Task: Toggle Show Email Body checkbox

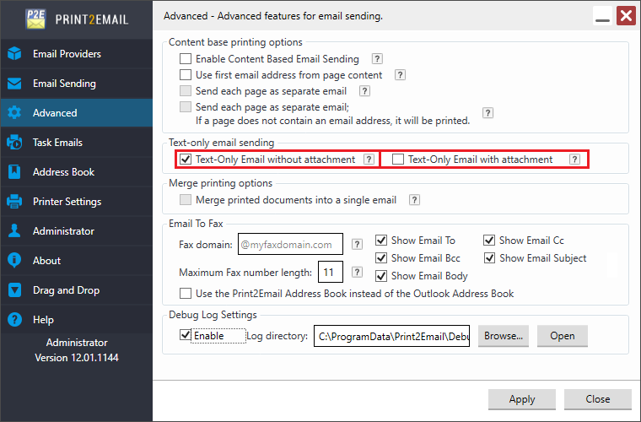Action: (381, 276)
